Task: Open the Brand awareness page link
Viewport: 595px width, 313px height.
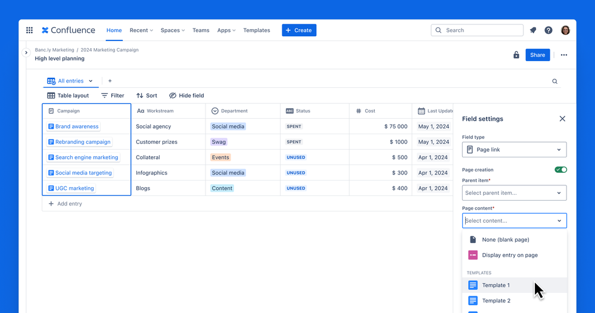Action: click(x=73, y=127)
